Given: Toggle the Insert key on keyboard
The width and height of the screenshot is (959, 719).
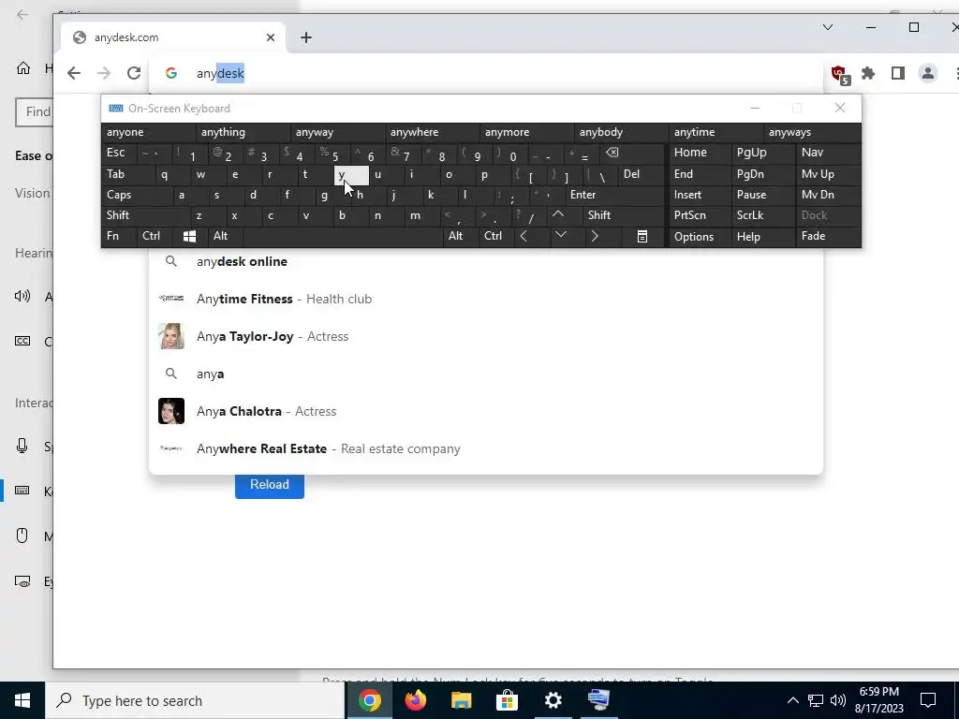Looking at the screenshot, I should click(700, 195).
